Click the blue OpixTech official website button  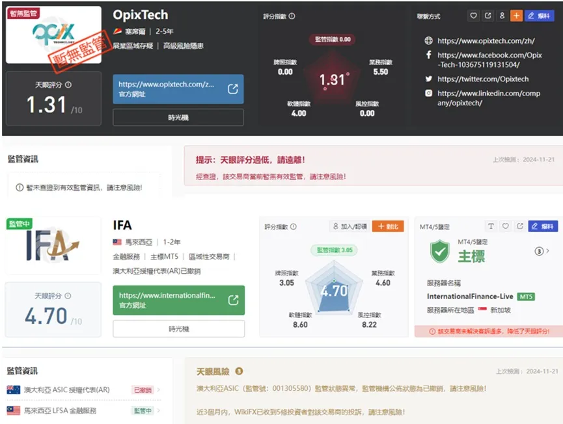click(178, 89)
